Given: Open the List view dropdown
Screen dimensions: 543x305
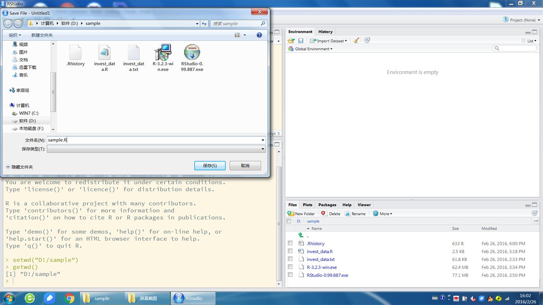Looking at the screenshot, I should tap(529, 41).
